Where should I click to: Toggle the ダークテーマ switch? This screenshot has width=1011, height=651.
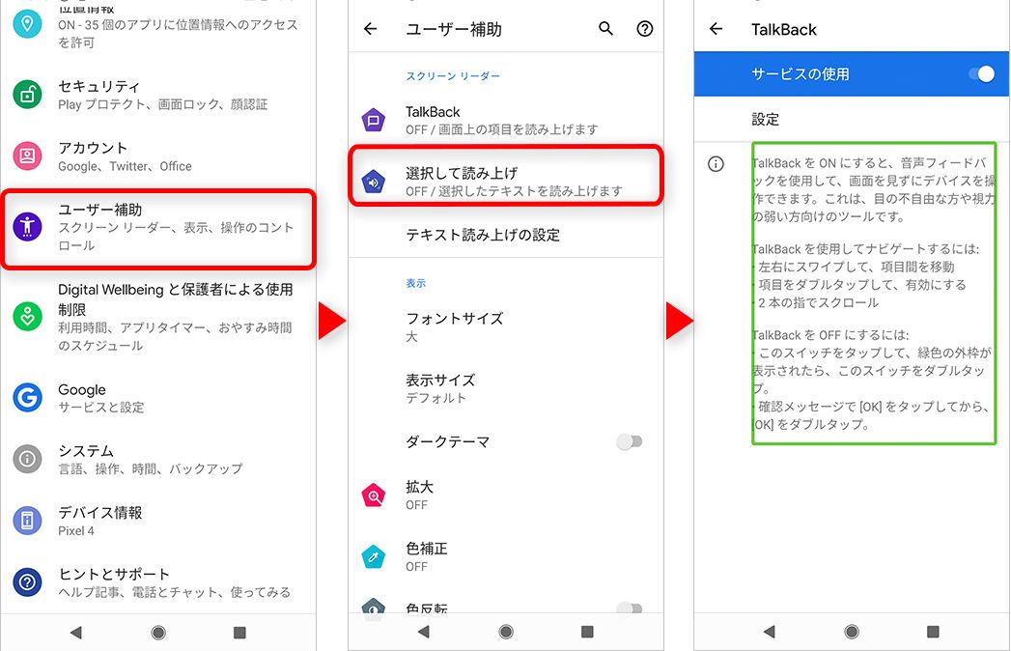coord(630,442)
